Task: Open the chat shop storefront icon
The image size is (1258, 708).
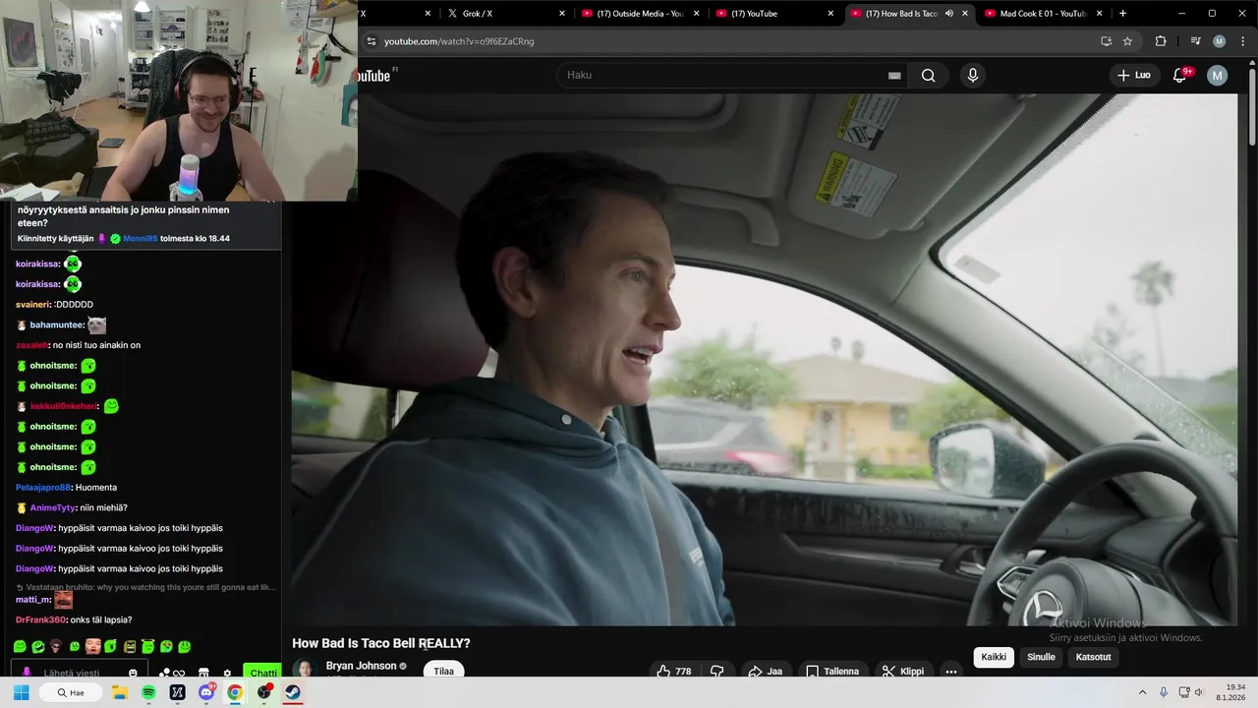Action: click(203, 674)
